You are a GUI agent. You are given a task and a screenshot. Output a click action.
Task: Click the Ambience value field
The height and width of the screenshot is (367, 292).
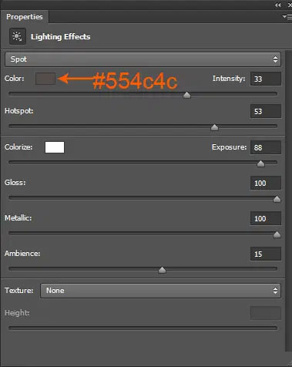click(266, 254)
